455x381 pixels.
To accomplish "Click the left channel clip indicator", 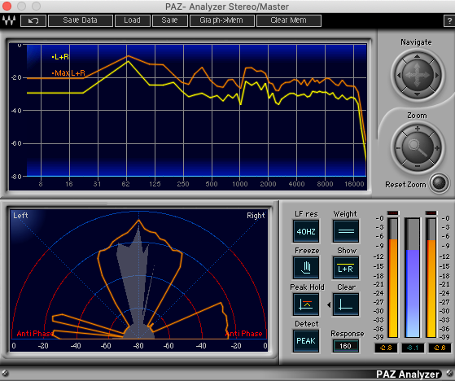I will pyautogui.click(x=393, y=212).
